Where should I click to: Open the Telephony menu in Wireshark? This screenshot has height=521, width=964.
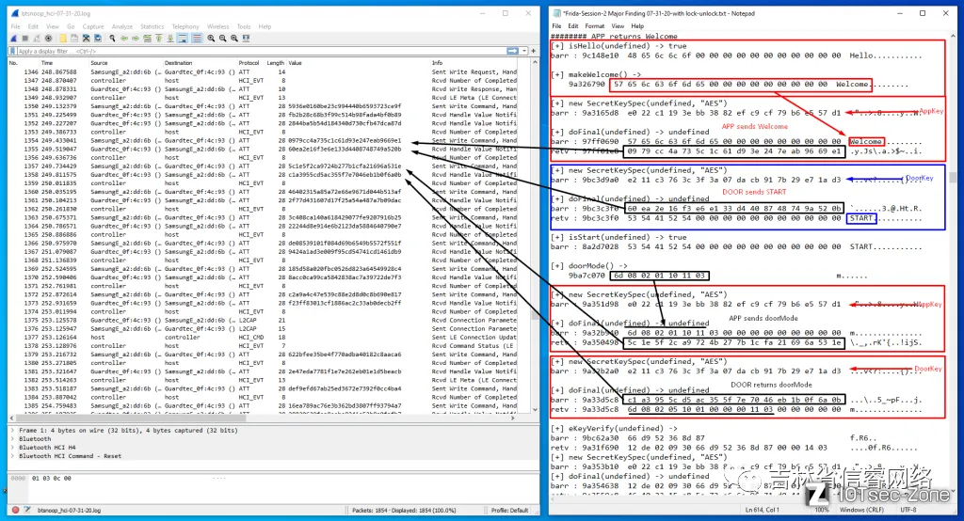185,26
